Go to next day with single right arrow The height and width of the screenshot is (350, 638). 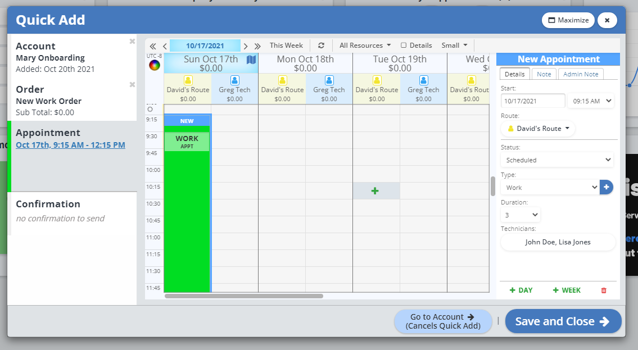pyautogui.click(x=246, y=46)
